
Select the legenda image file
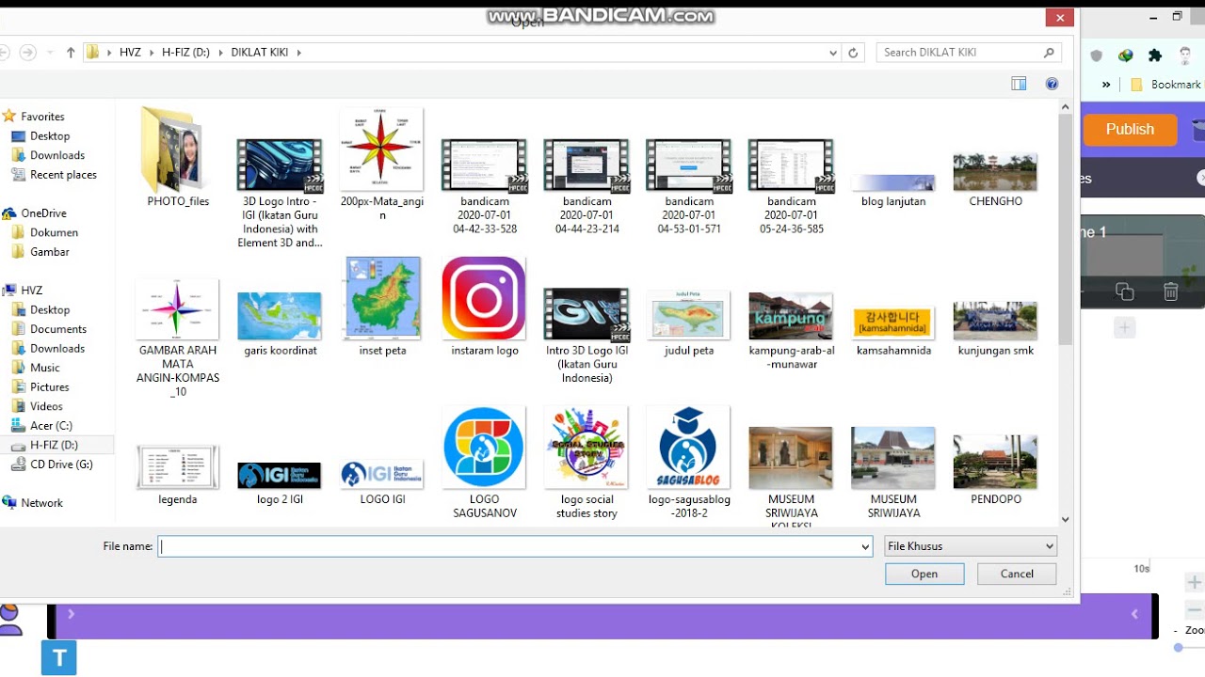[178, 467]
